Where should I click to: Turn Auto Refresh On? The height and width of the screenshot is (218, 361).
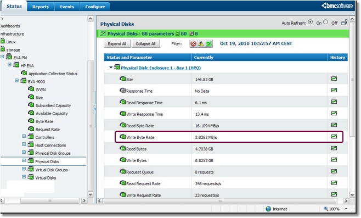(311, 22)
